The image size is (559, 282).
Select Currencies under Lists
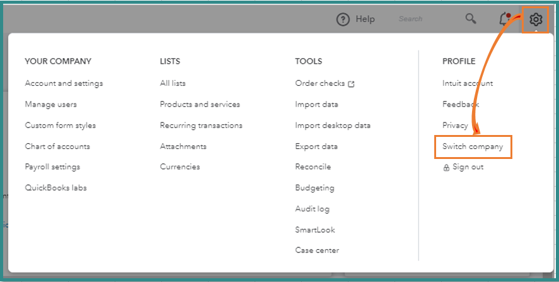click(x=180, y=167)
